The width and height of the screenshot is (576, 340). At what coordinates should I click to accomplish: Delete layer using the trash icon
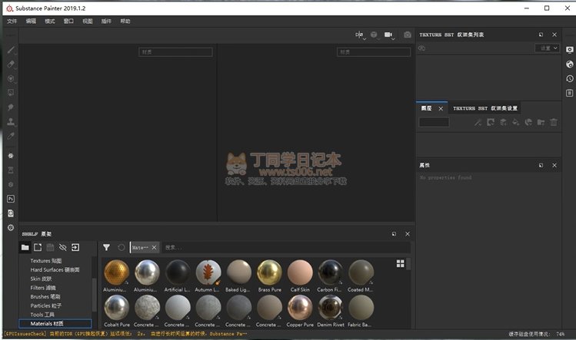point(553,122)
